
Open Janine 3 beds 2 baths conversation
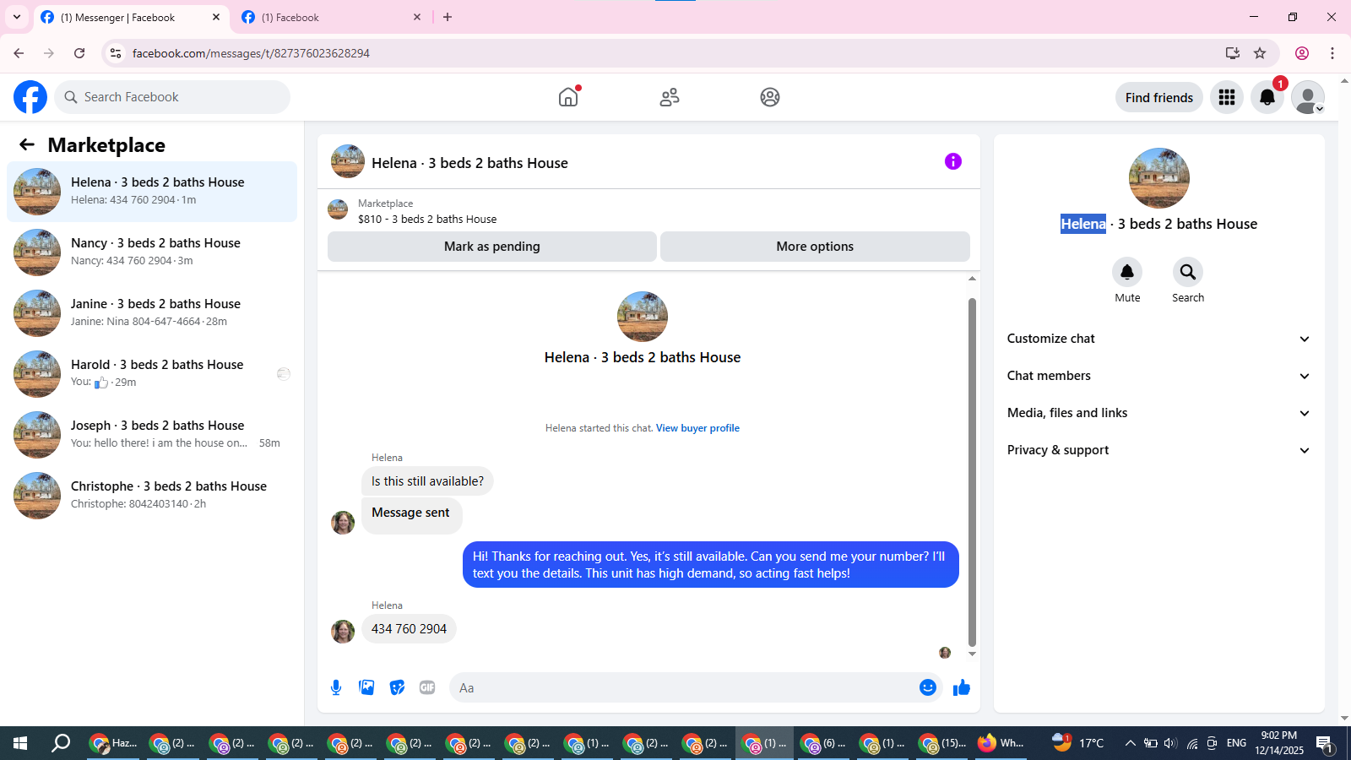[152, 312]
